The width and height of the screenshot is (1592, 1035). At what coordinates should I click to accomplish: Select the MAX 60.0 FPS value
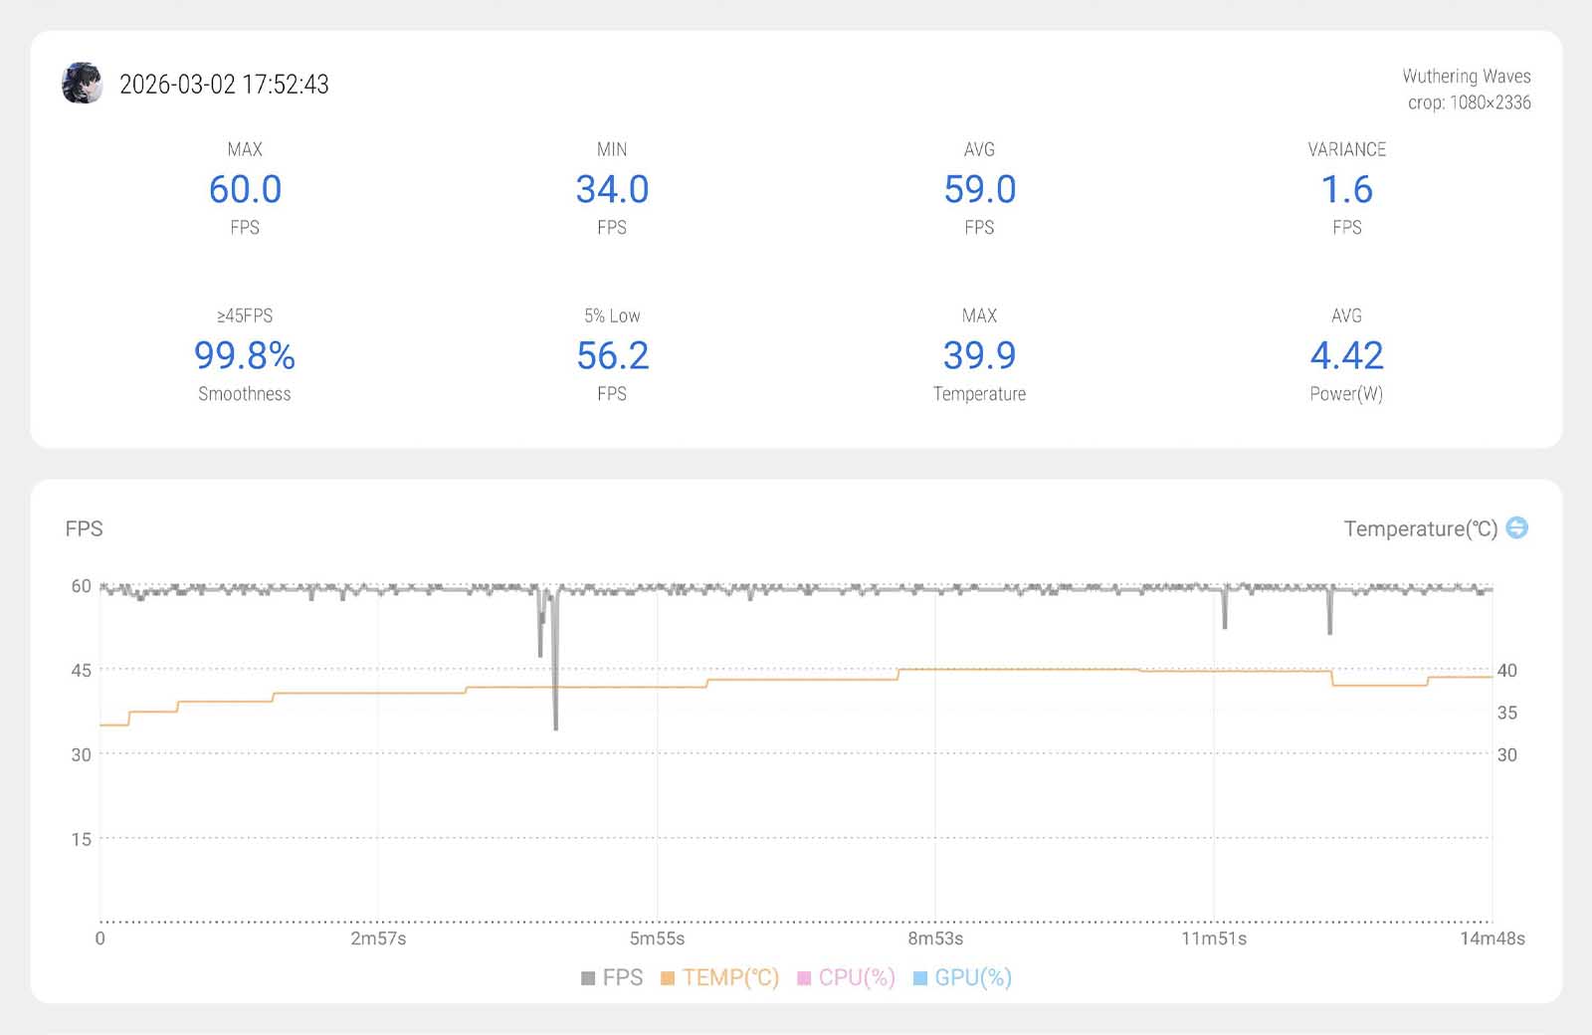coord(245,189)
